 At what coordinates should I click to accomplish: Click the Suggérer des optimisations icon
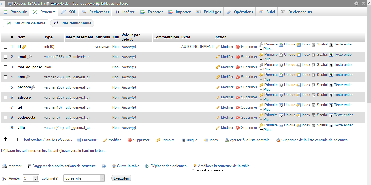(x=29, y=166)
